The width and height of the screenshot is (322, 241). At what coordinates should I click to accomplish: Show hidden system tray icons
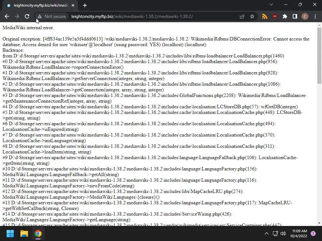(267, 233)
